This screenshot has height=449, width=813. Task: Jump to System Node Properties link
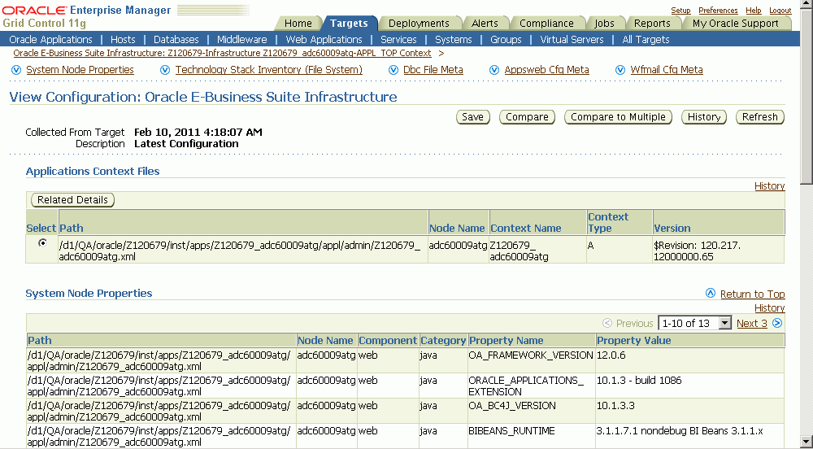click(80, 69)
